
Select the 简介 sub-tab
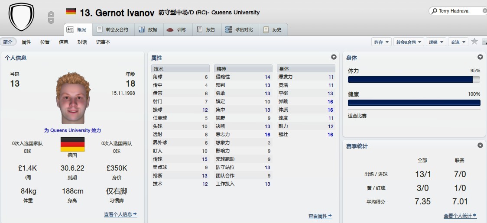(x=8, y=42)
